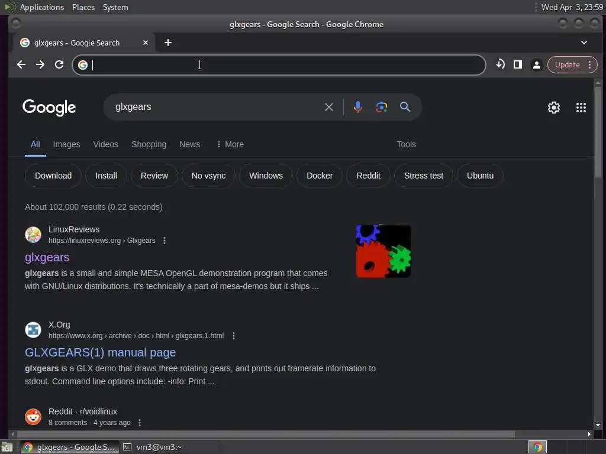Search by image with the camera lens icon
This screenshot has height=454, width=606.
(382, 107)
